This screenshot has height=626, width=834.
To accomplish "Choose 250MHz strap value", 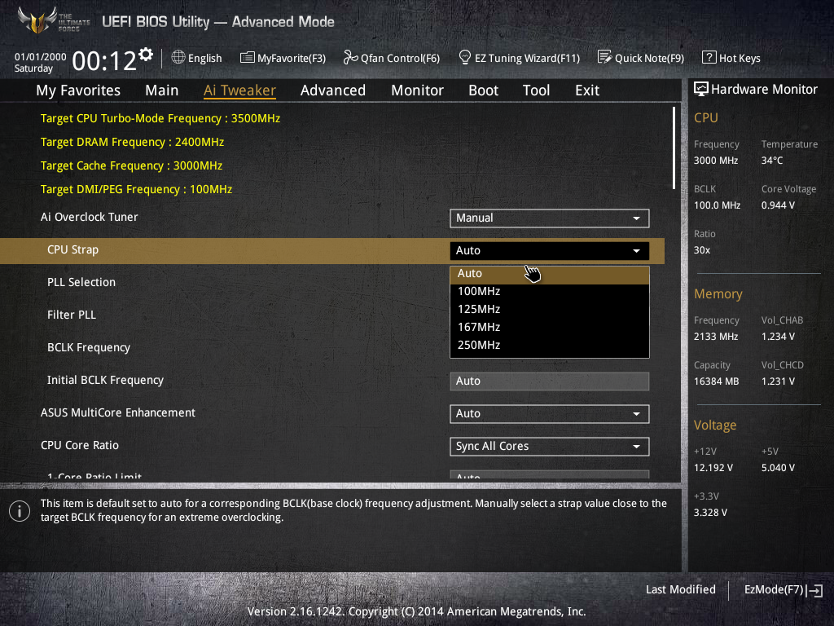I will [x=550, y=345].
